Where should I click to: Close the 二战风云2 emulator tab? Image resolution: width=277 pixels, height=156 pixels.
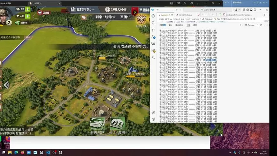point(59,3)
